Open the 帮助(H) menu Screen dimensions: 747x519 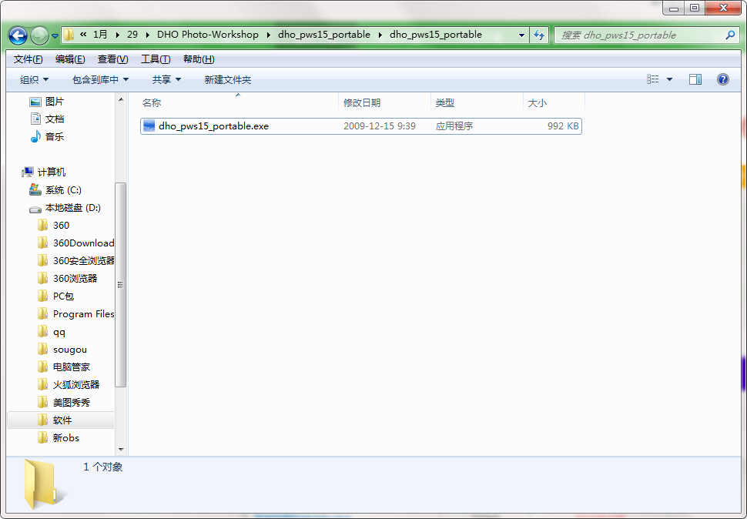click(199, 59)
